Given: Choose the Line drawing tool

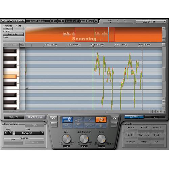Looking at the screenshot, I should [x=90, y=120].
